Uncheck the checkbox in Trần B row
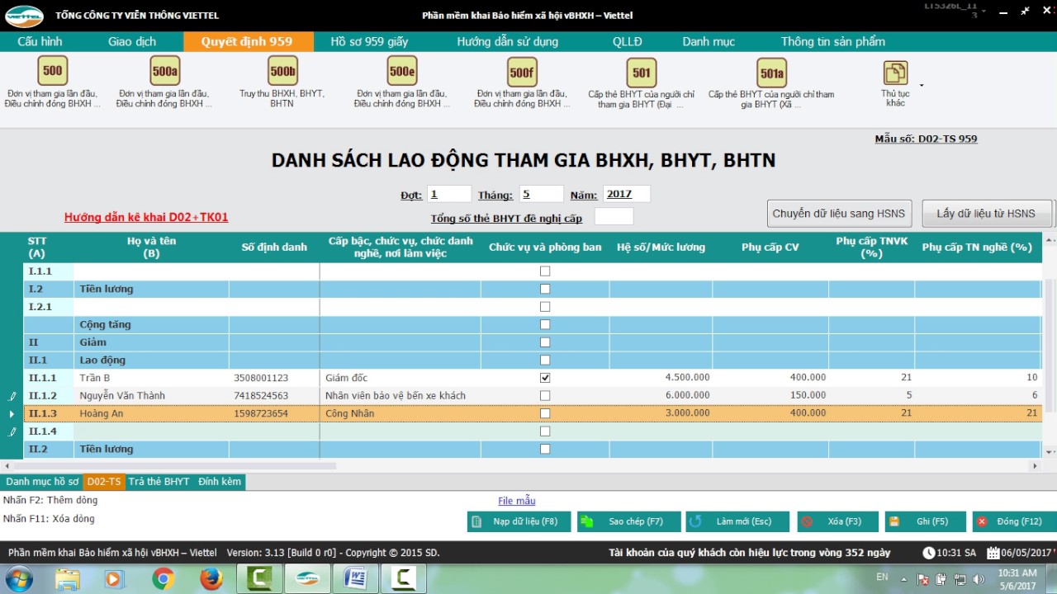This screenshot has width=1057, height=594. [545, 378]
